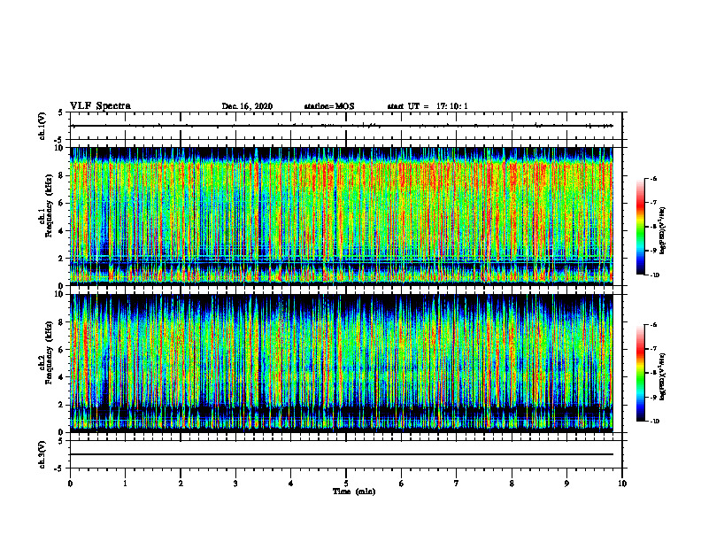Click the "-10" label on the ch.1 color scale

tap(654, 275)
